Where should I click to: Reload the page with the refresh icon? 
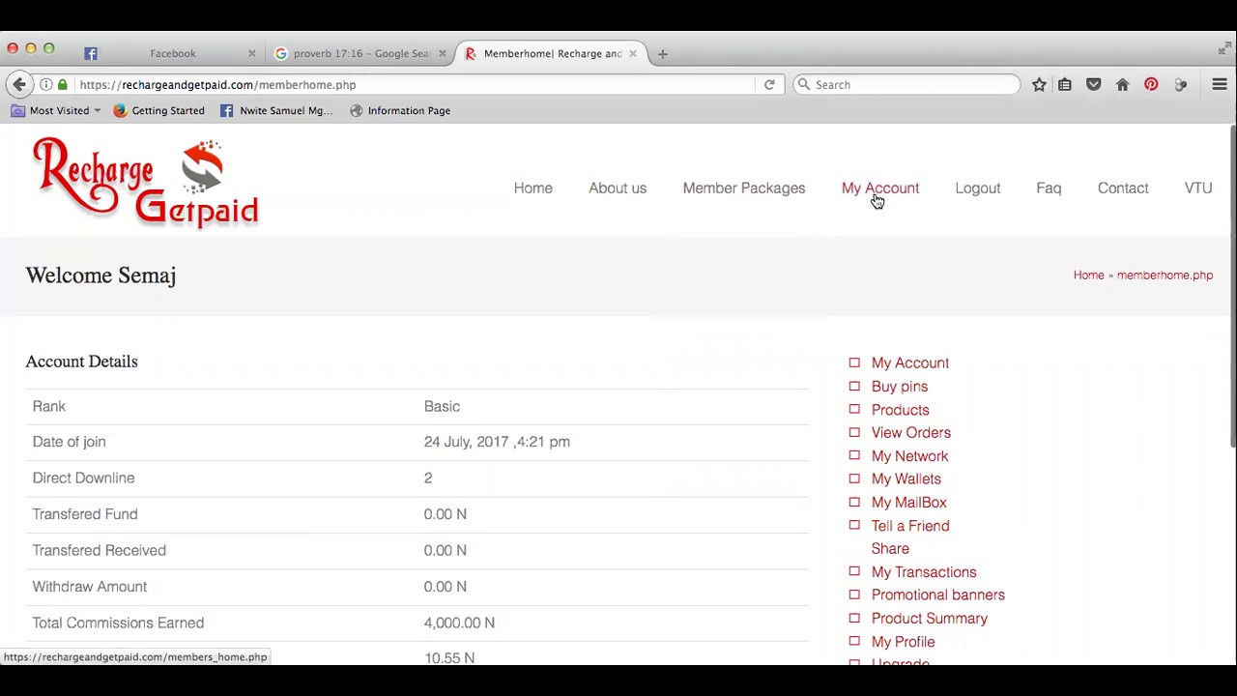(x=769, y=84)
